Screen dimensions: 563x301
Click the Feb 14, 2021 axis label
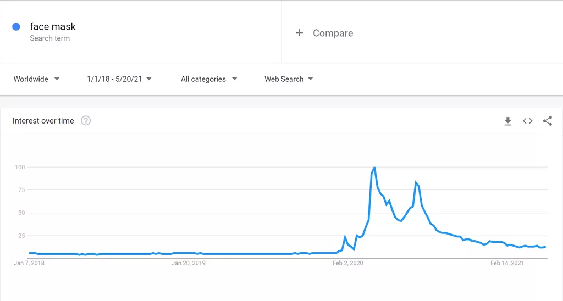[x=507, y=263]
